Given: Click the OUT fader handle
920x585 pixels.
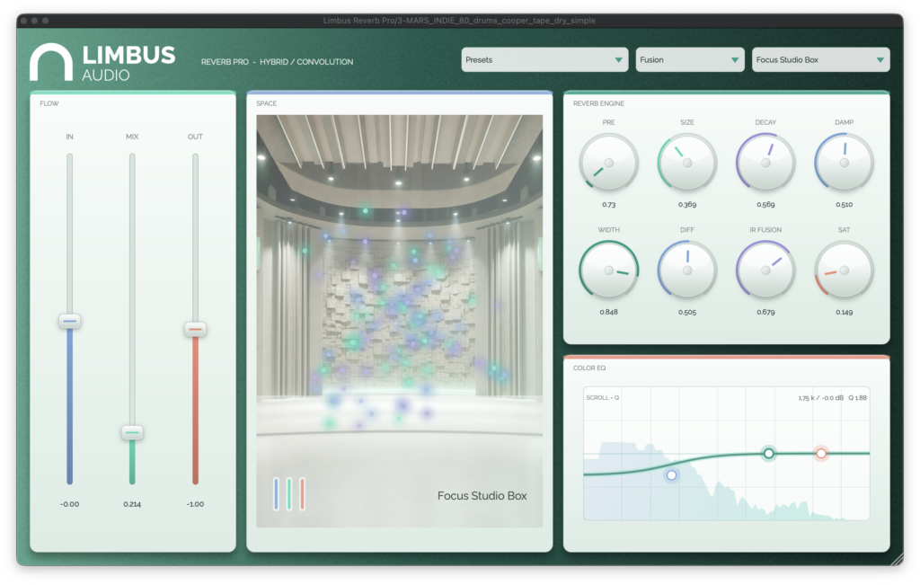Looking at the screenshot, I should click(195, 329).
